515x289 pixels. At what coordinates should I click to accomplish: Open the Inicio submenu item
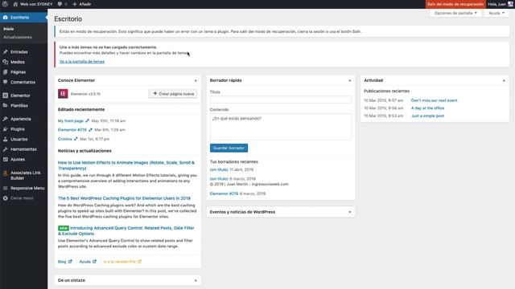(x=9, y=29)
